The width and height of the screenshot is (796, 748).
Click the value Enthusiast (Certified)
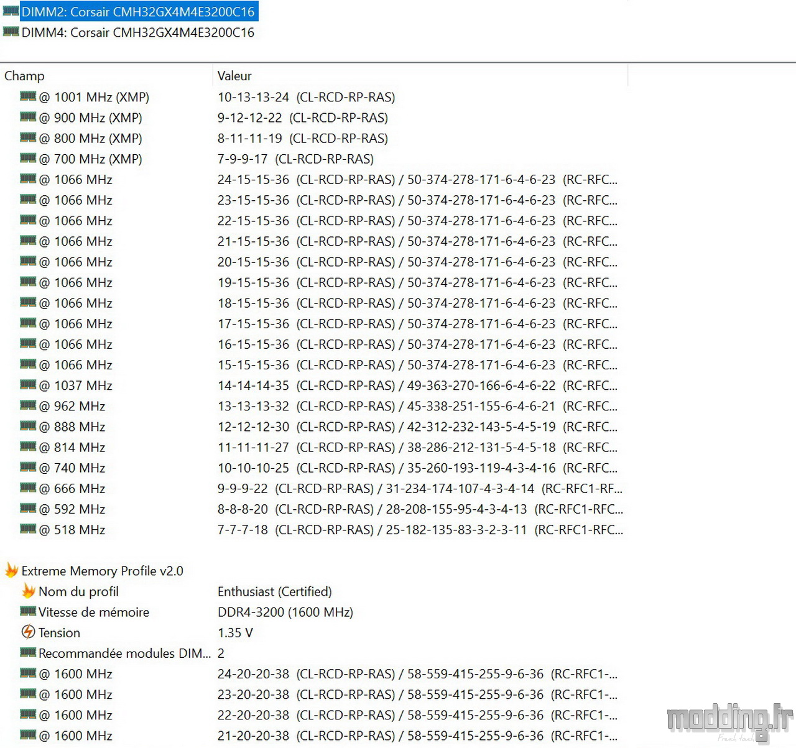274,591
